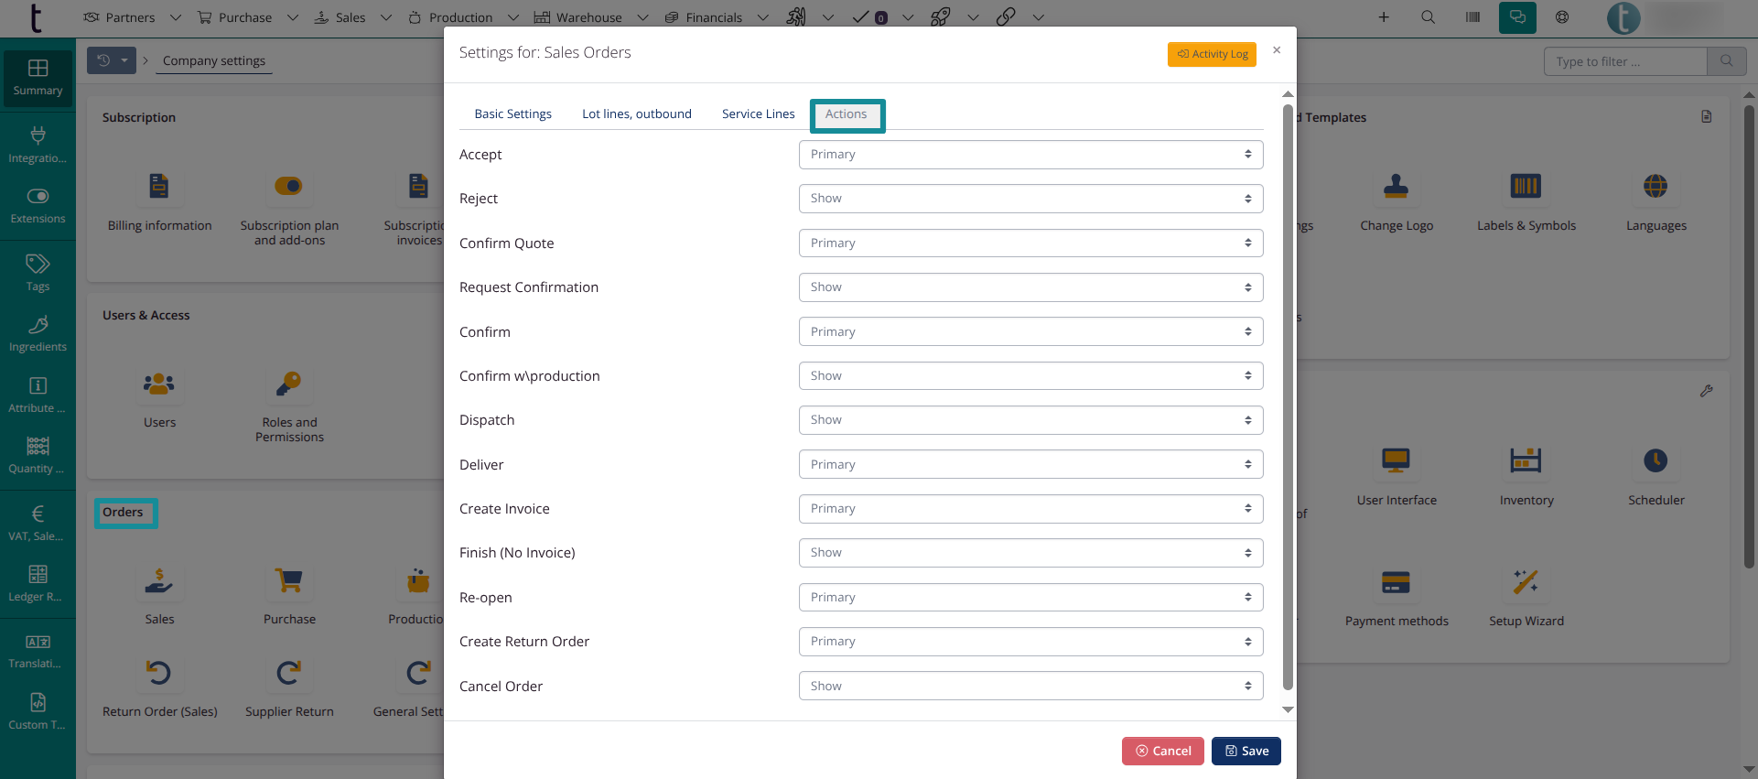This screenshot has height=779, width=1758.
Task: Open Payment methods settings
Action: 1396,583
